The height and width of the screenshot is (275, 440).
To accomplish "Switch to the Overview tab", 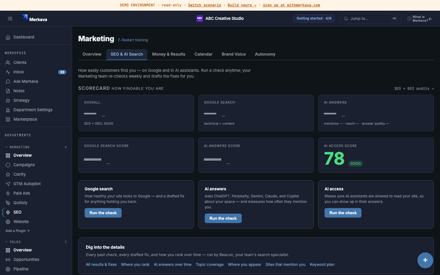I will (92, 54).
